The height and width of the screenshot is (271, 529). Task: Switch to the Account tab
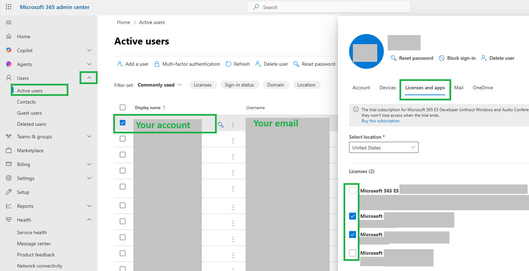click(x=361, y=88)
